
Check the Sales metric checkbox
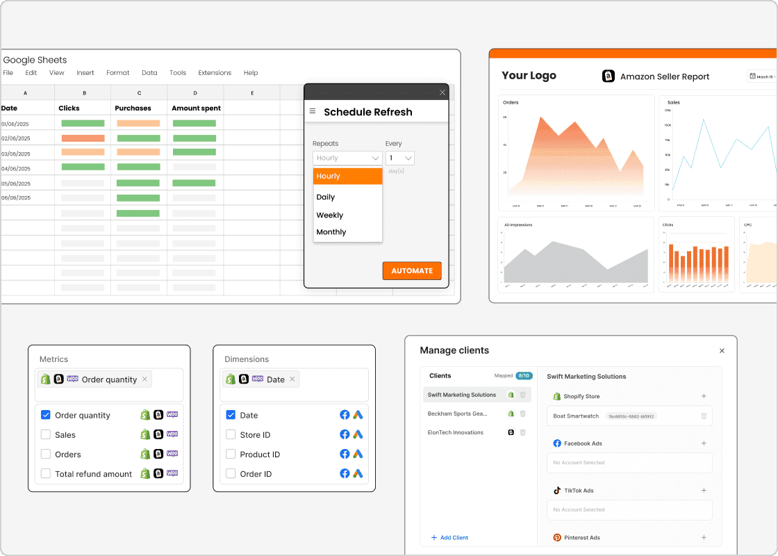(46, 434)
